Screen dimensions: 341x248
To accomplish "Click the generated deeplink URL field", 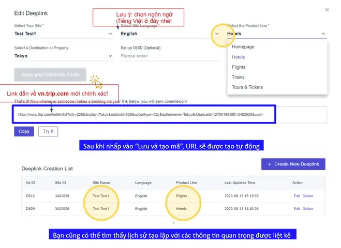I will click(x=170, y=114).
